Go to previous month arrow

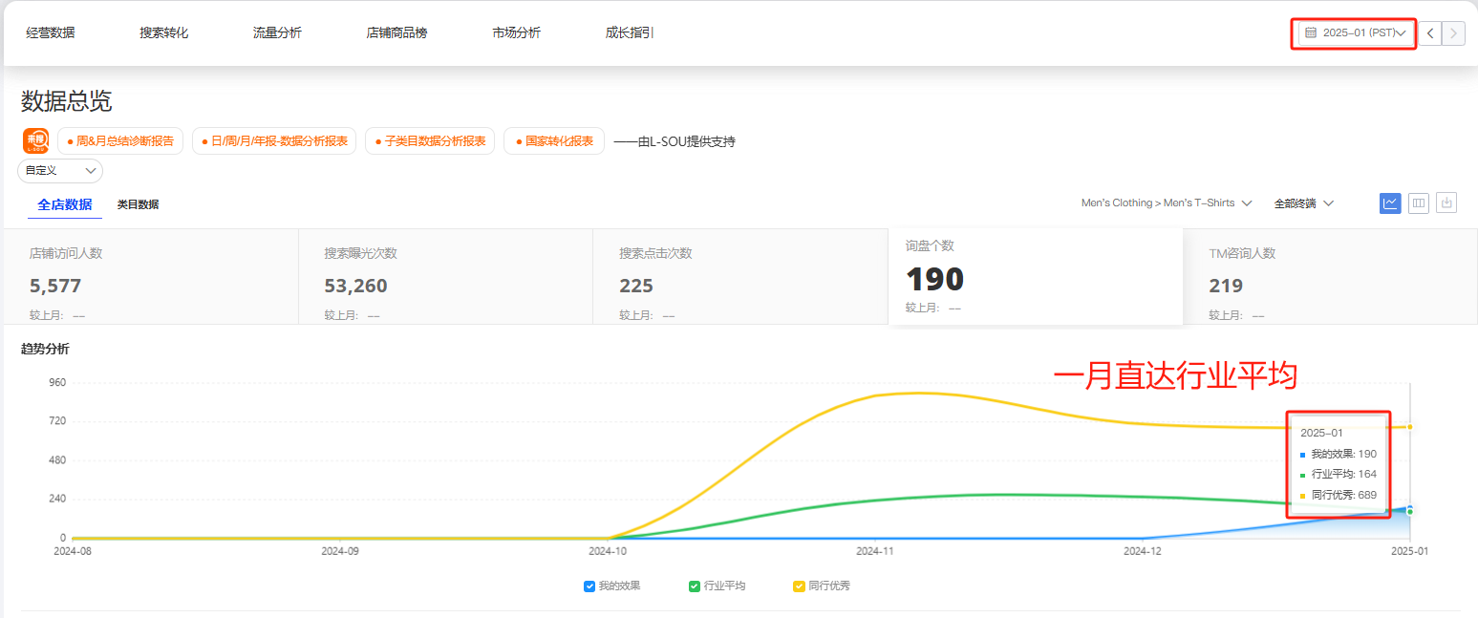(x=1429, y=33)
